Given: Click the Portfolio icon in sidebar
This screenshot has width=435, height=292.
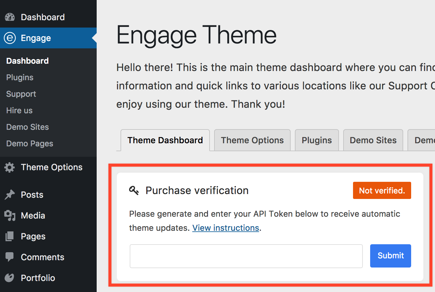Looking at the screenshot, I should click(x=10, y=278).
